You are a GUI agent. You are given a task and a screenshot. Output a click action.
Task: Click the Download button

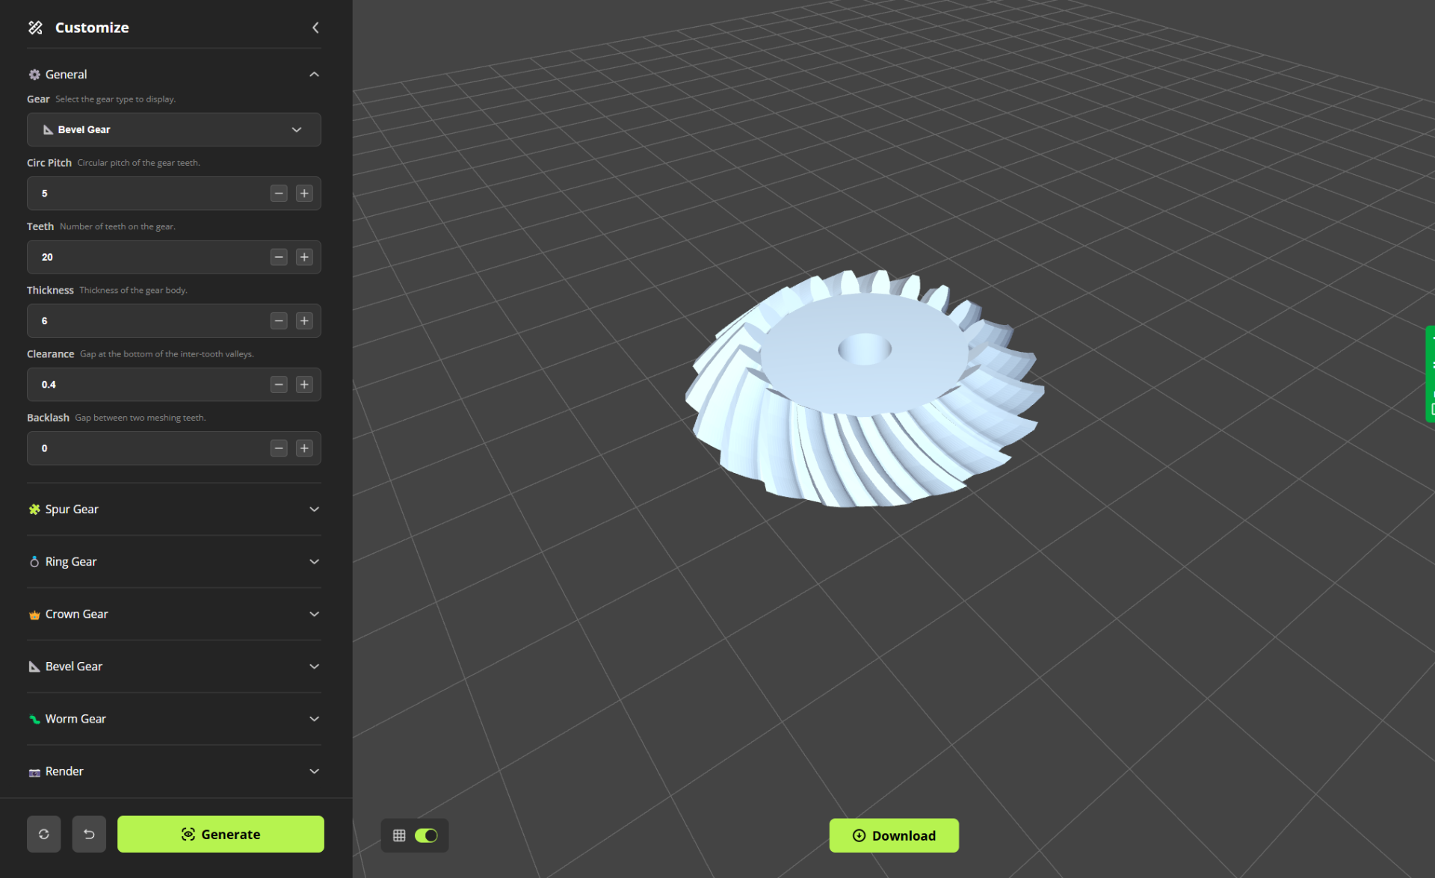[894, 835]
